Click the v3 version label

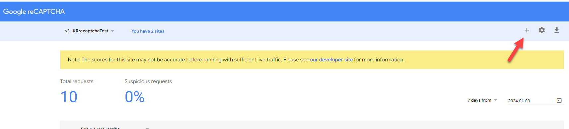67,31
